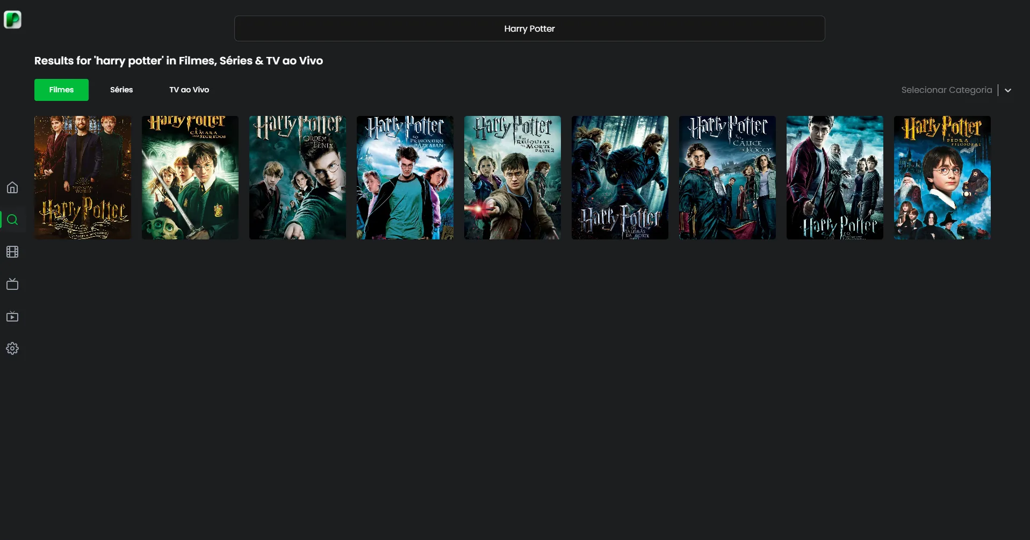Open the Câmara dos Segredos poster
The width and height of the screenshot is (1030, 540).
click(x=190, y=178)
